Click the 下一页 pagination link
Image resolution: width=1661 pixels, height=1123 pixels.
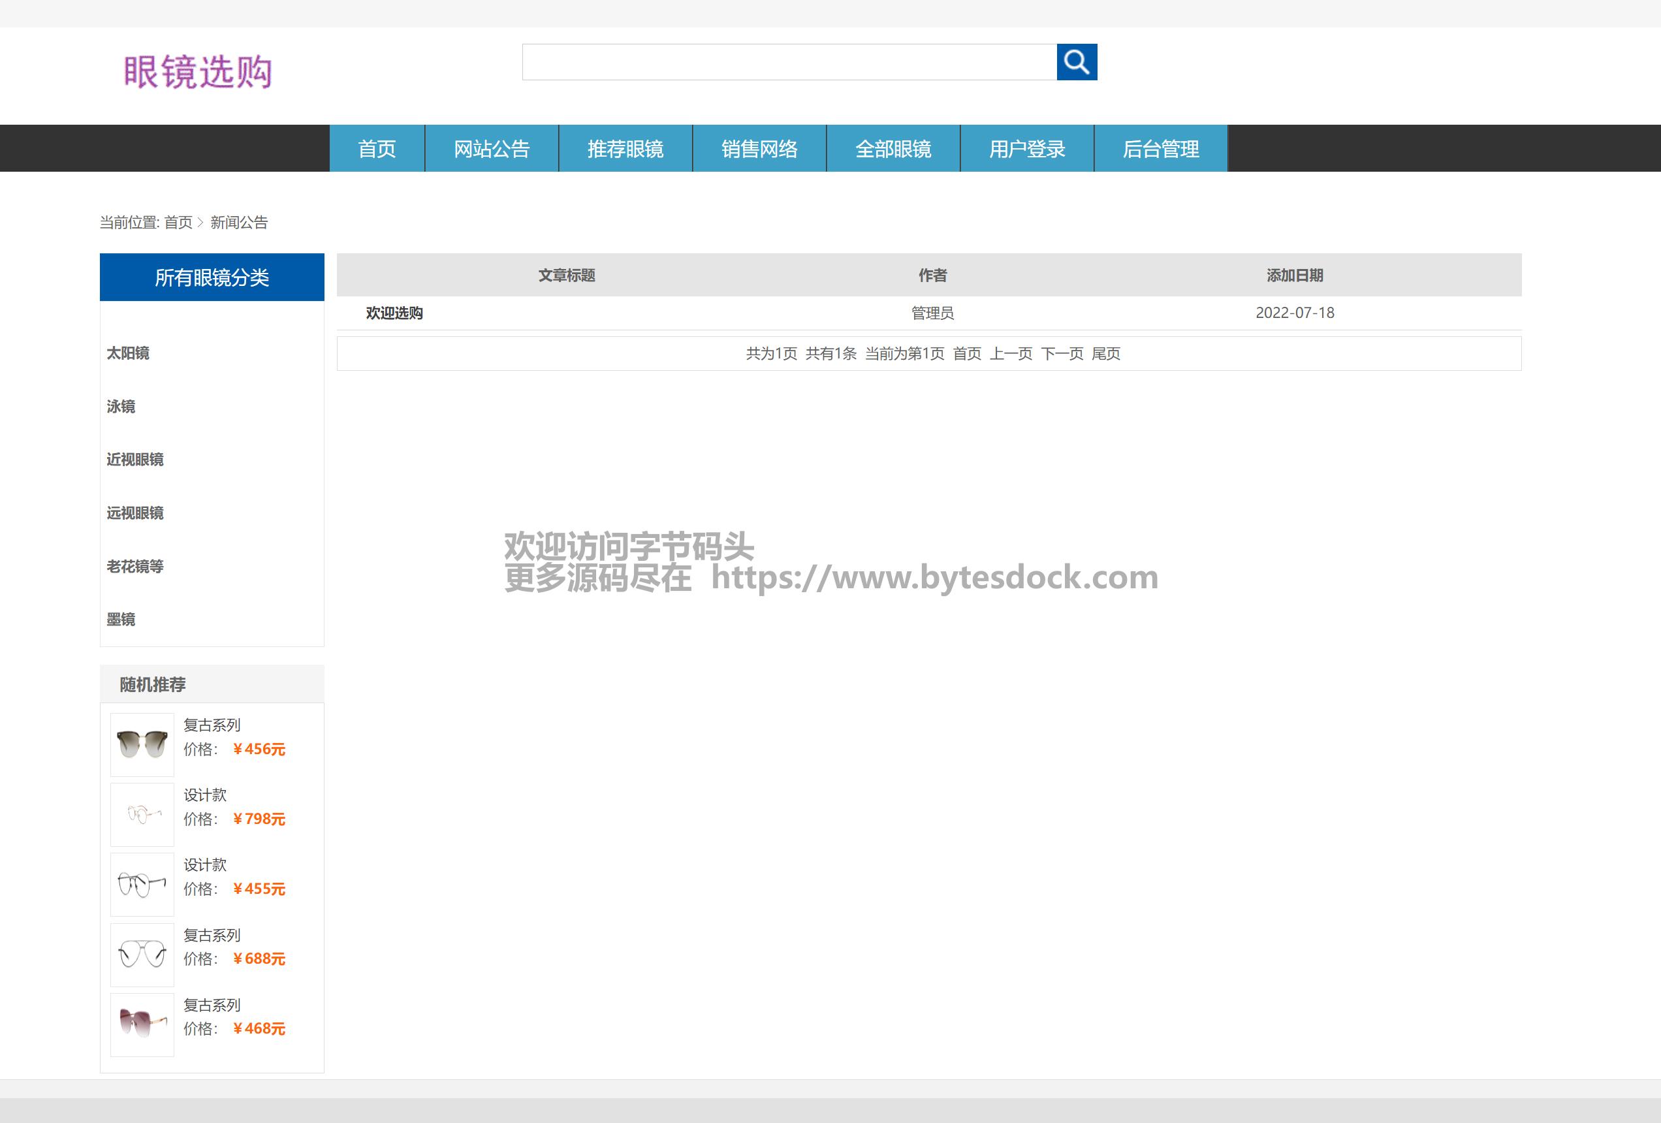pos(1062,354)
